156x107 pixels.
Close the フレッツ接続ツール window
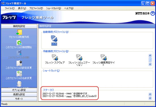pos(153,4)
